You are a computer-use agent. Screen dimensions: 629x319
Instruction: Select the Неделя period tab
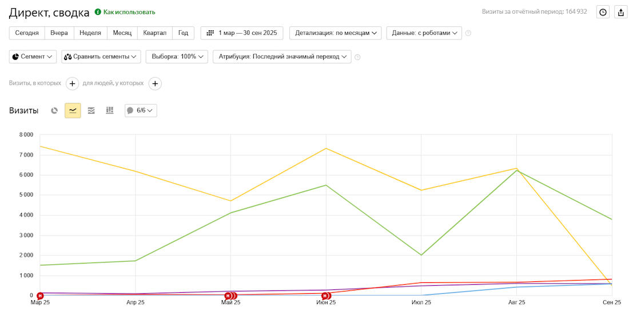(90, 33)
